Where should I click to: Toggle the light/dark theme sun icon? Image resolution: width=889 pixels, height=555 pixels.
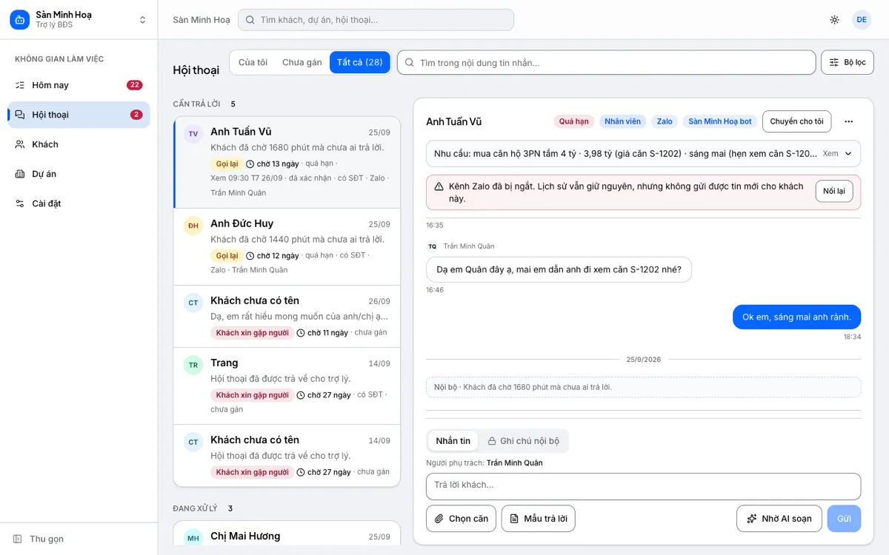(x=835, y=20)
